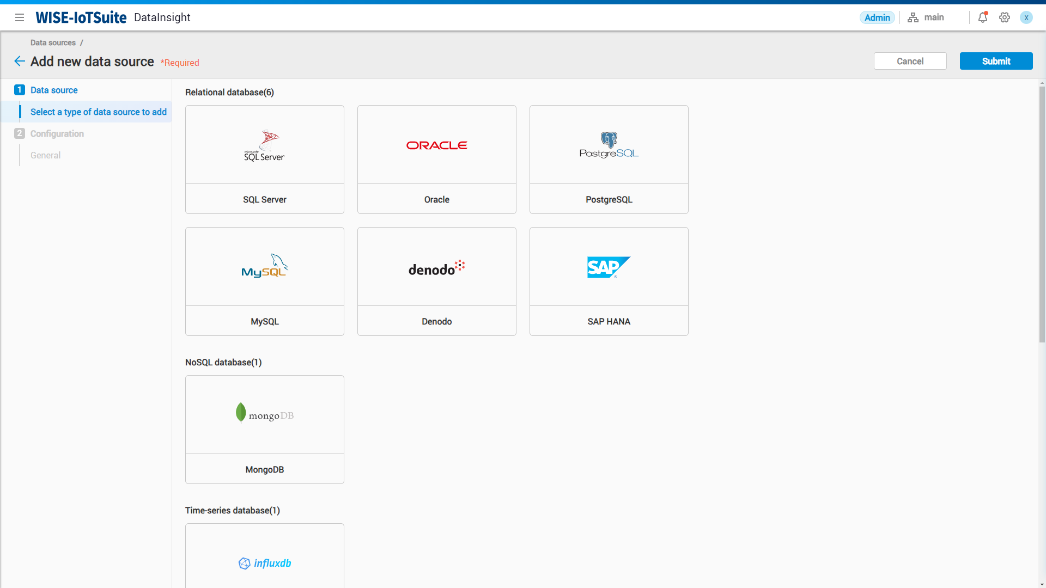Select the PostgreSQL elephant logo
This screenshot has width=1046, height=588.
[x=609, y=145]
